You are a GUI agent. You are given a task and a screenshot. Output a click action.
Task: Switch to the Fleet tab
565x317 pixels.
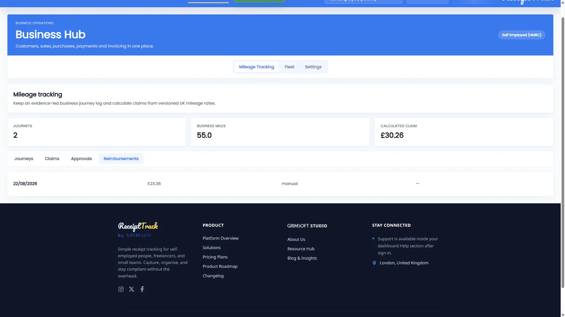289,67
